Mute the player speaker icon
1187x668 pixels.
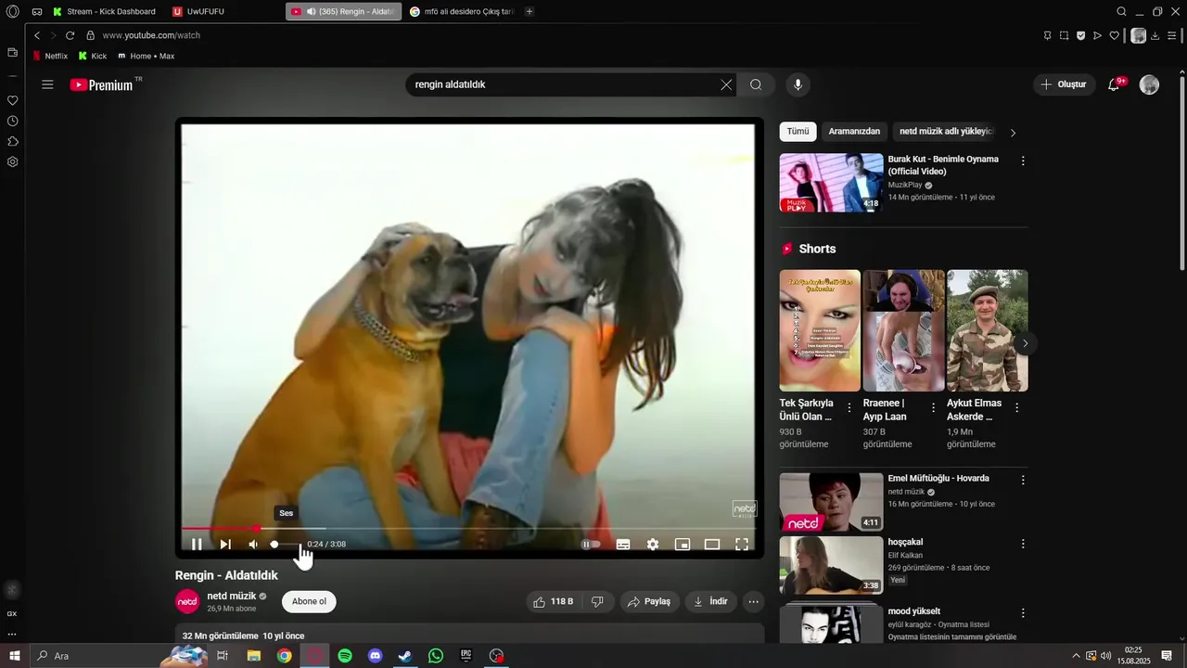(x=253, y=545)
